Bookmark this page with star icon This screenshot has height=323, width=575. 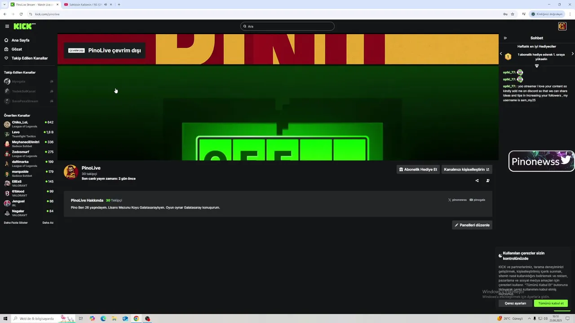coord(513,14)
